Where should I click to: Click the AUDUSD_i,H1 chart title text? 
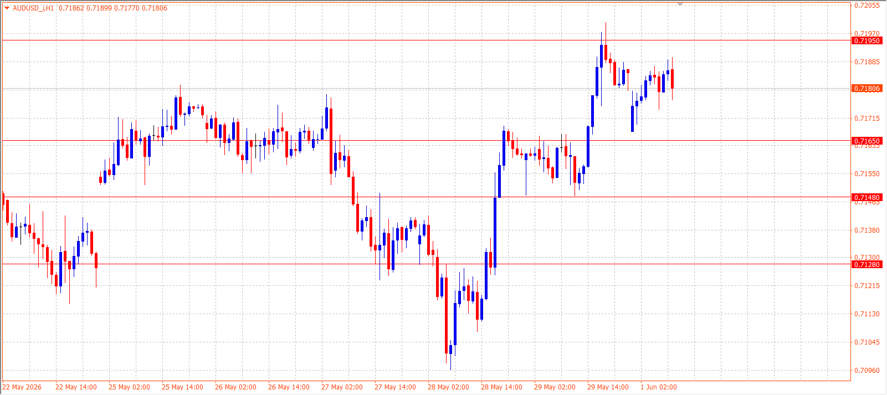33,8
